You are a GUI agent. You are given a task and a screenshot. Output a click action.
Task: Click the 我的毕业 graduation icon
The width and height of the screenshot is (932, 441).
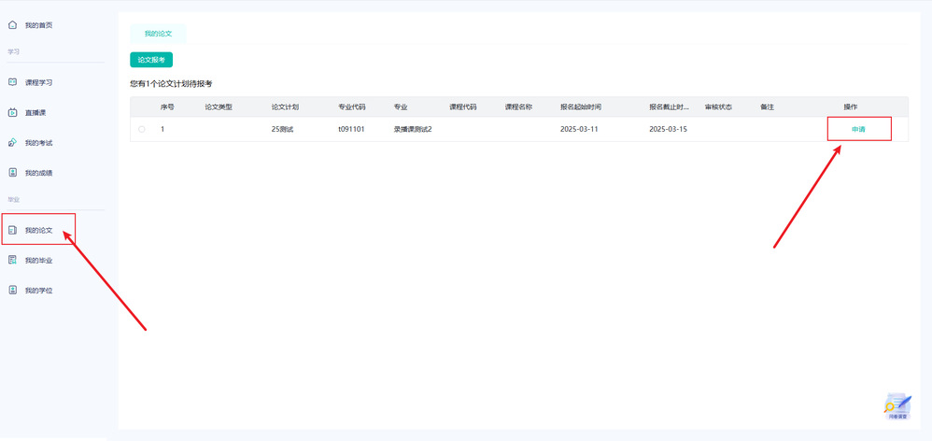(x=12, y=260)
